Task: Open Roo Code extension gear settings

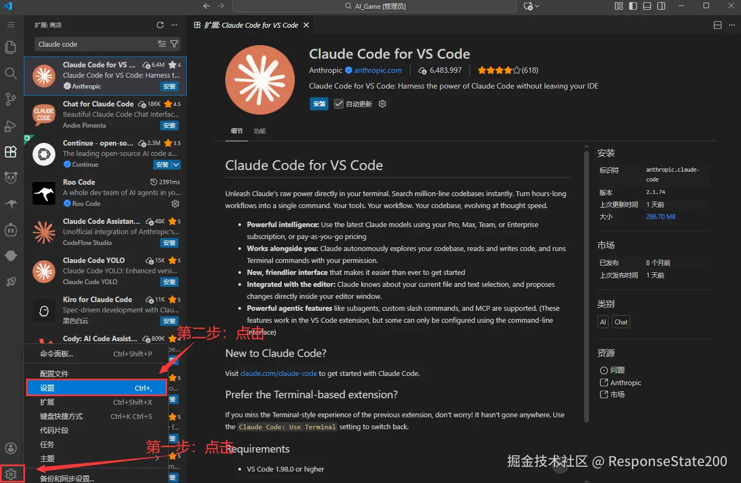Action: pos(175,204)
